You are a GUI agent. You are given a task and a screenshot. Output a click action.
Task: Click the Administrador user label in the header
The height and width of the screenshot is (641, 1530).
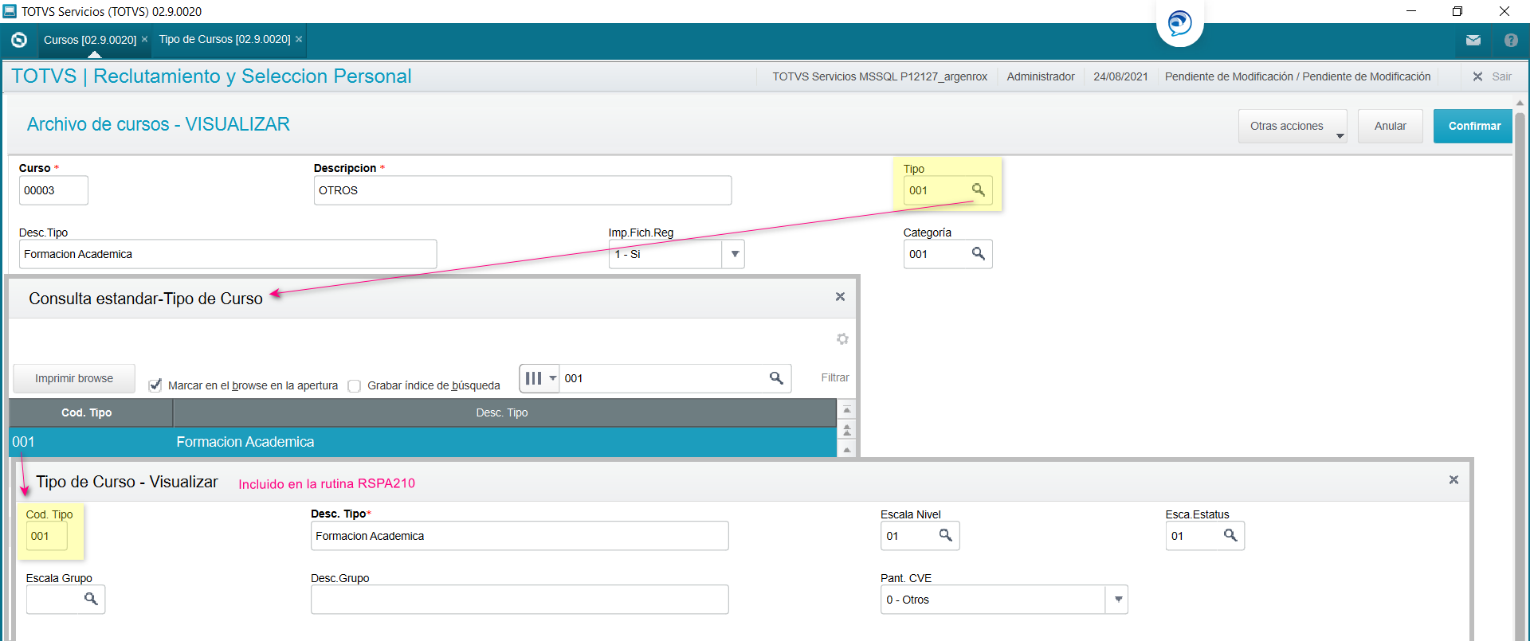coord(1041,76)
